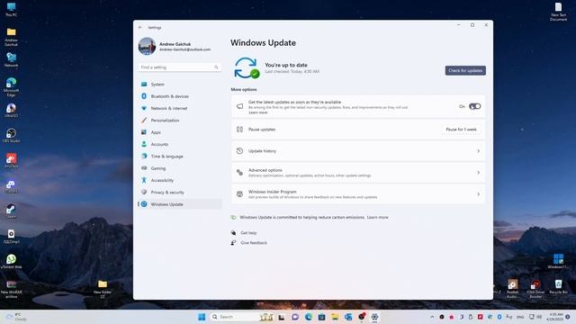Viewport: 576px width, 324px height.
Task: Go back using Settings back arrow
Action: tap(140, 27)
